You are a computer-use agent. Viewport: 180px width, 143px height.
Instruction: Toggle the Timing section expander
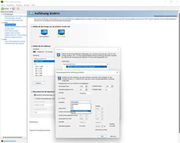coord(59,98)
